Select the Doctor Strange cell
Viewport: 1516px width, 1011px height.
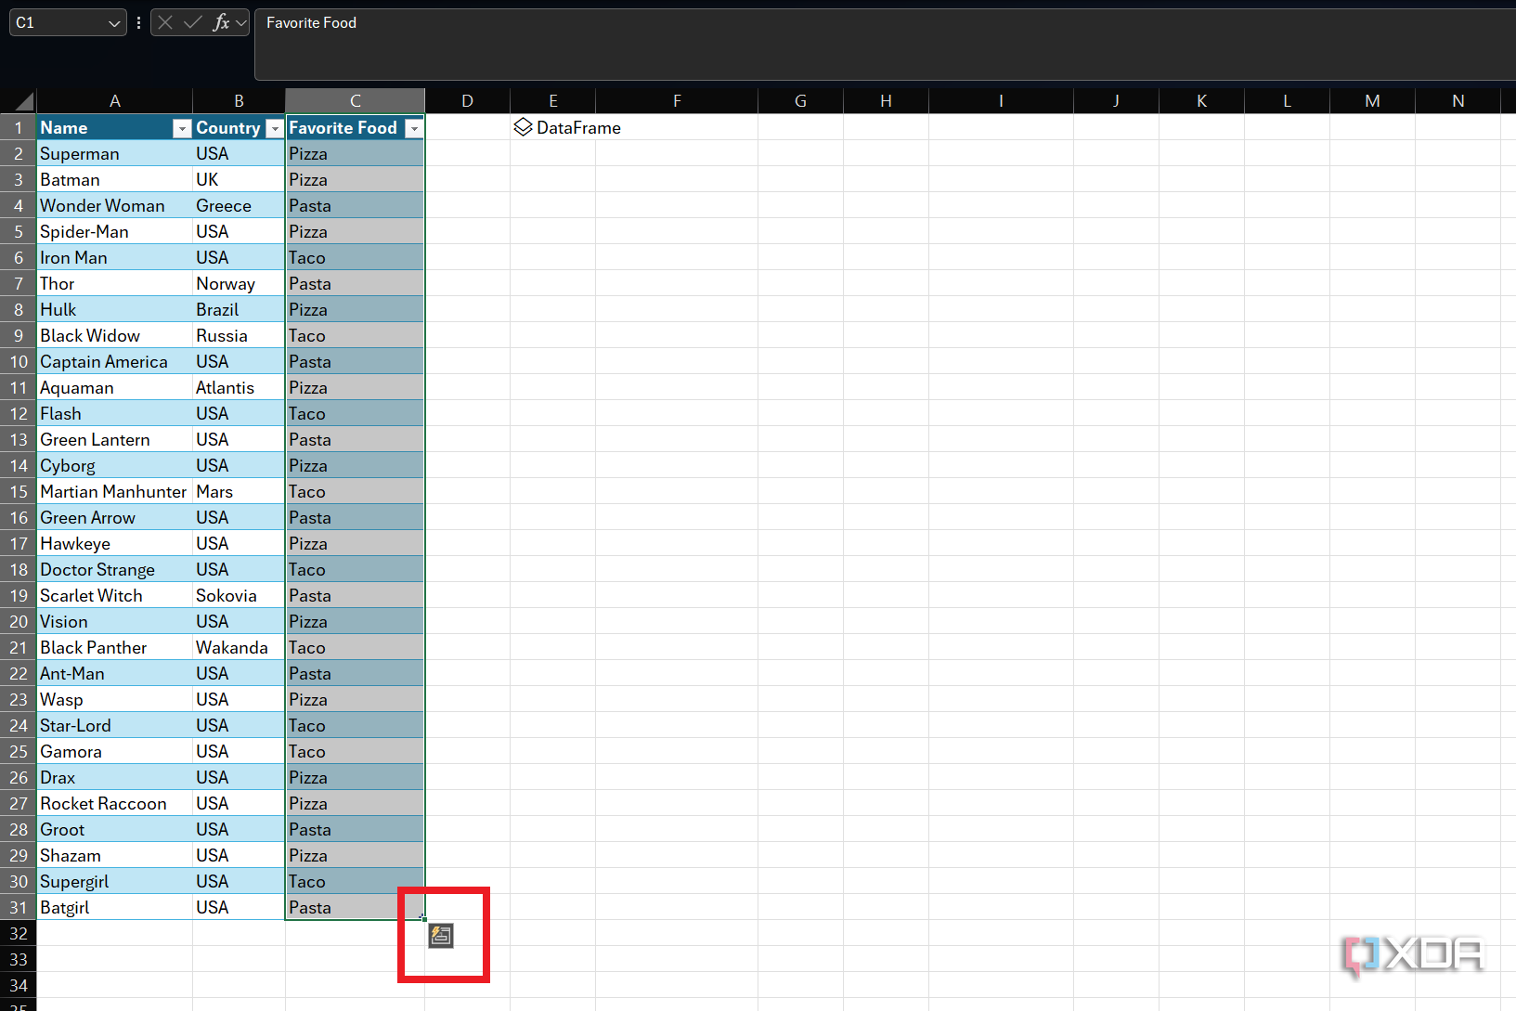(114, 569)
